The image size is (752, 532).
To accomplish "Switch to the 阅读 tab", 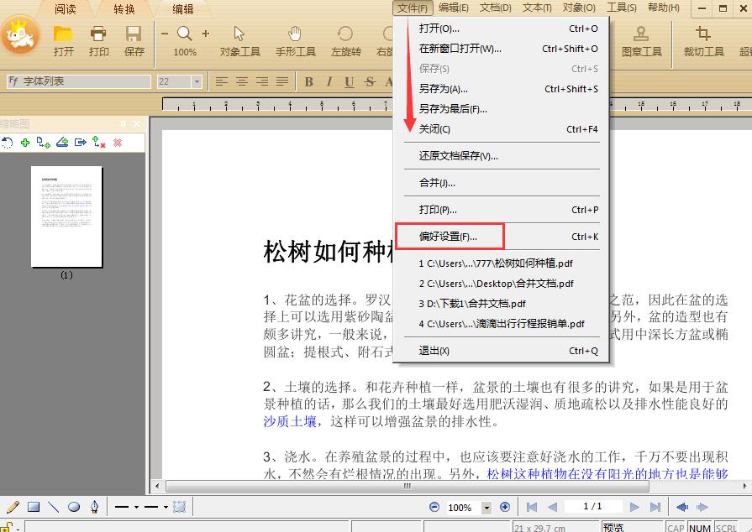I will (x=66, y=9).
